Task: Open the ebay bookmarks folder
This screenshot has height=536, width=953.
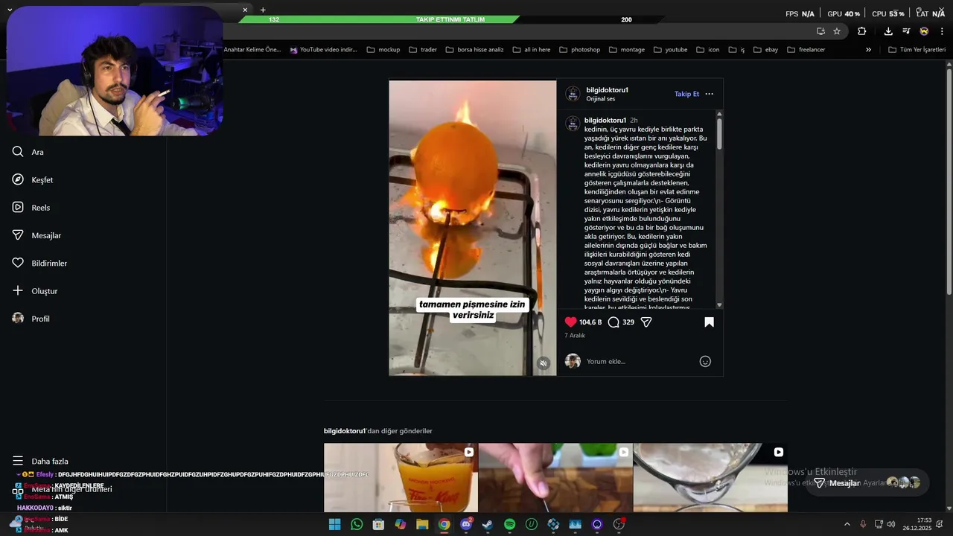Action: coord(765,50)
